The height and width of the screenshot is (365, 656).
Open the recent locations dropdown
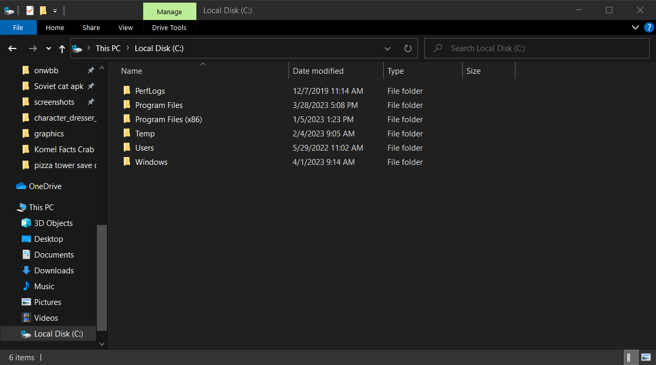[48, 48]
